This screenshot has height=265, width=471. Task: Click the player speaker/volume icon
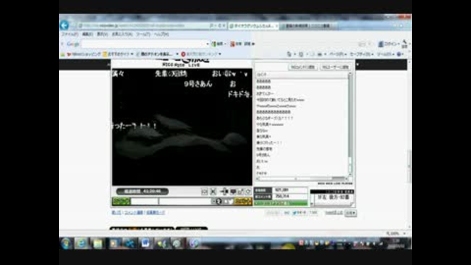tap(224, 191)
